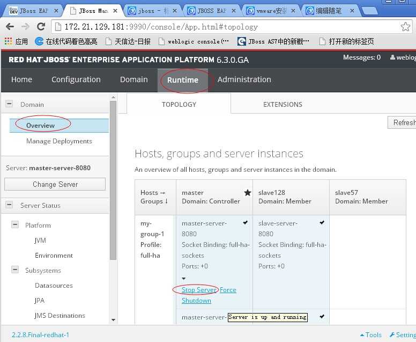Open the 打开新的标签页 bookmark
Image resolution: width=416 pixels, height=342 pixels.
tap(347, 41)
